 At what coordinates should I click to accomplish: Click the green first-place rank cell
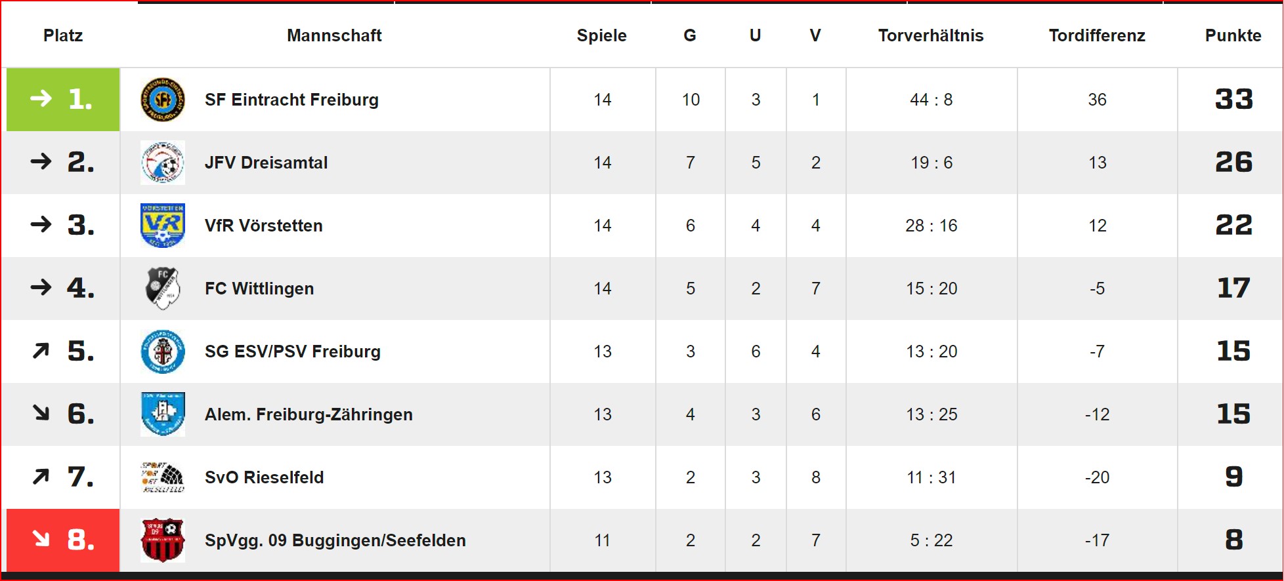pyautogui.click(x=63, y=100)
